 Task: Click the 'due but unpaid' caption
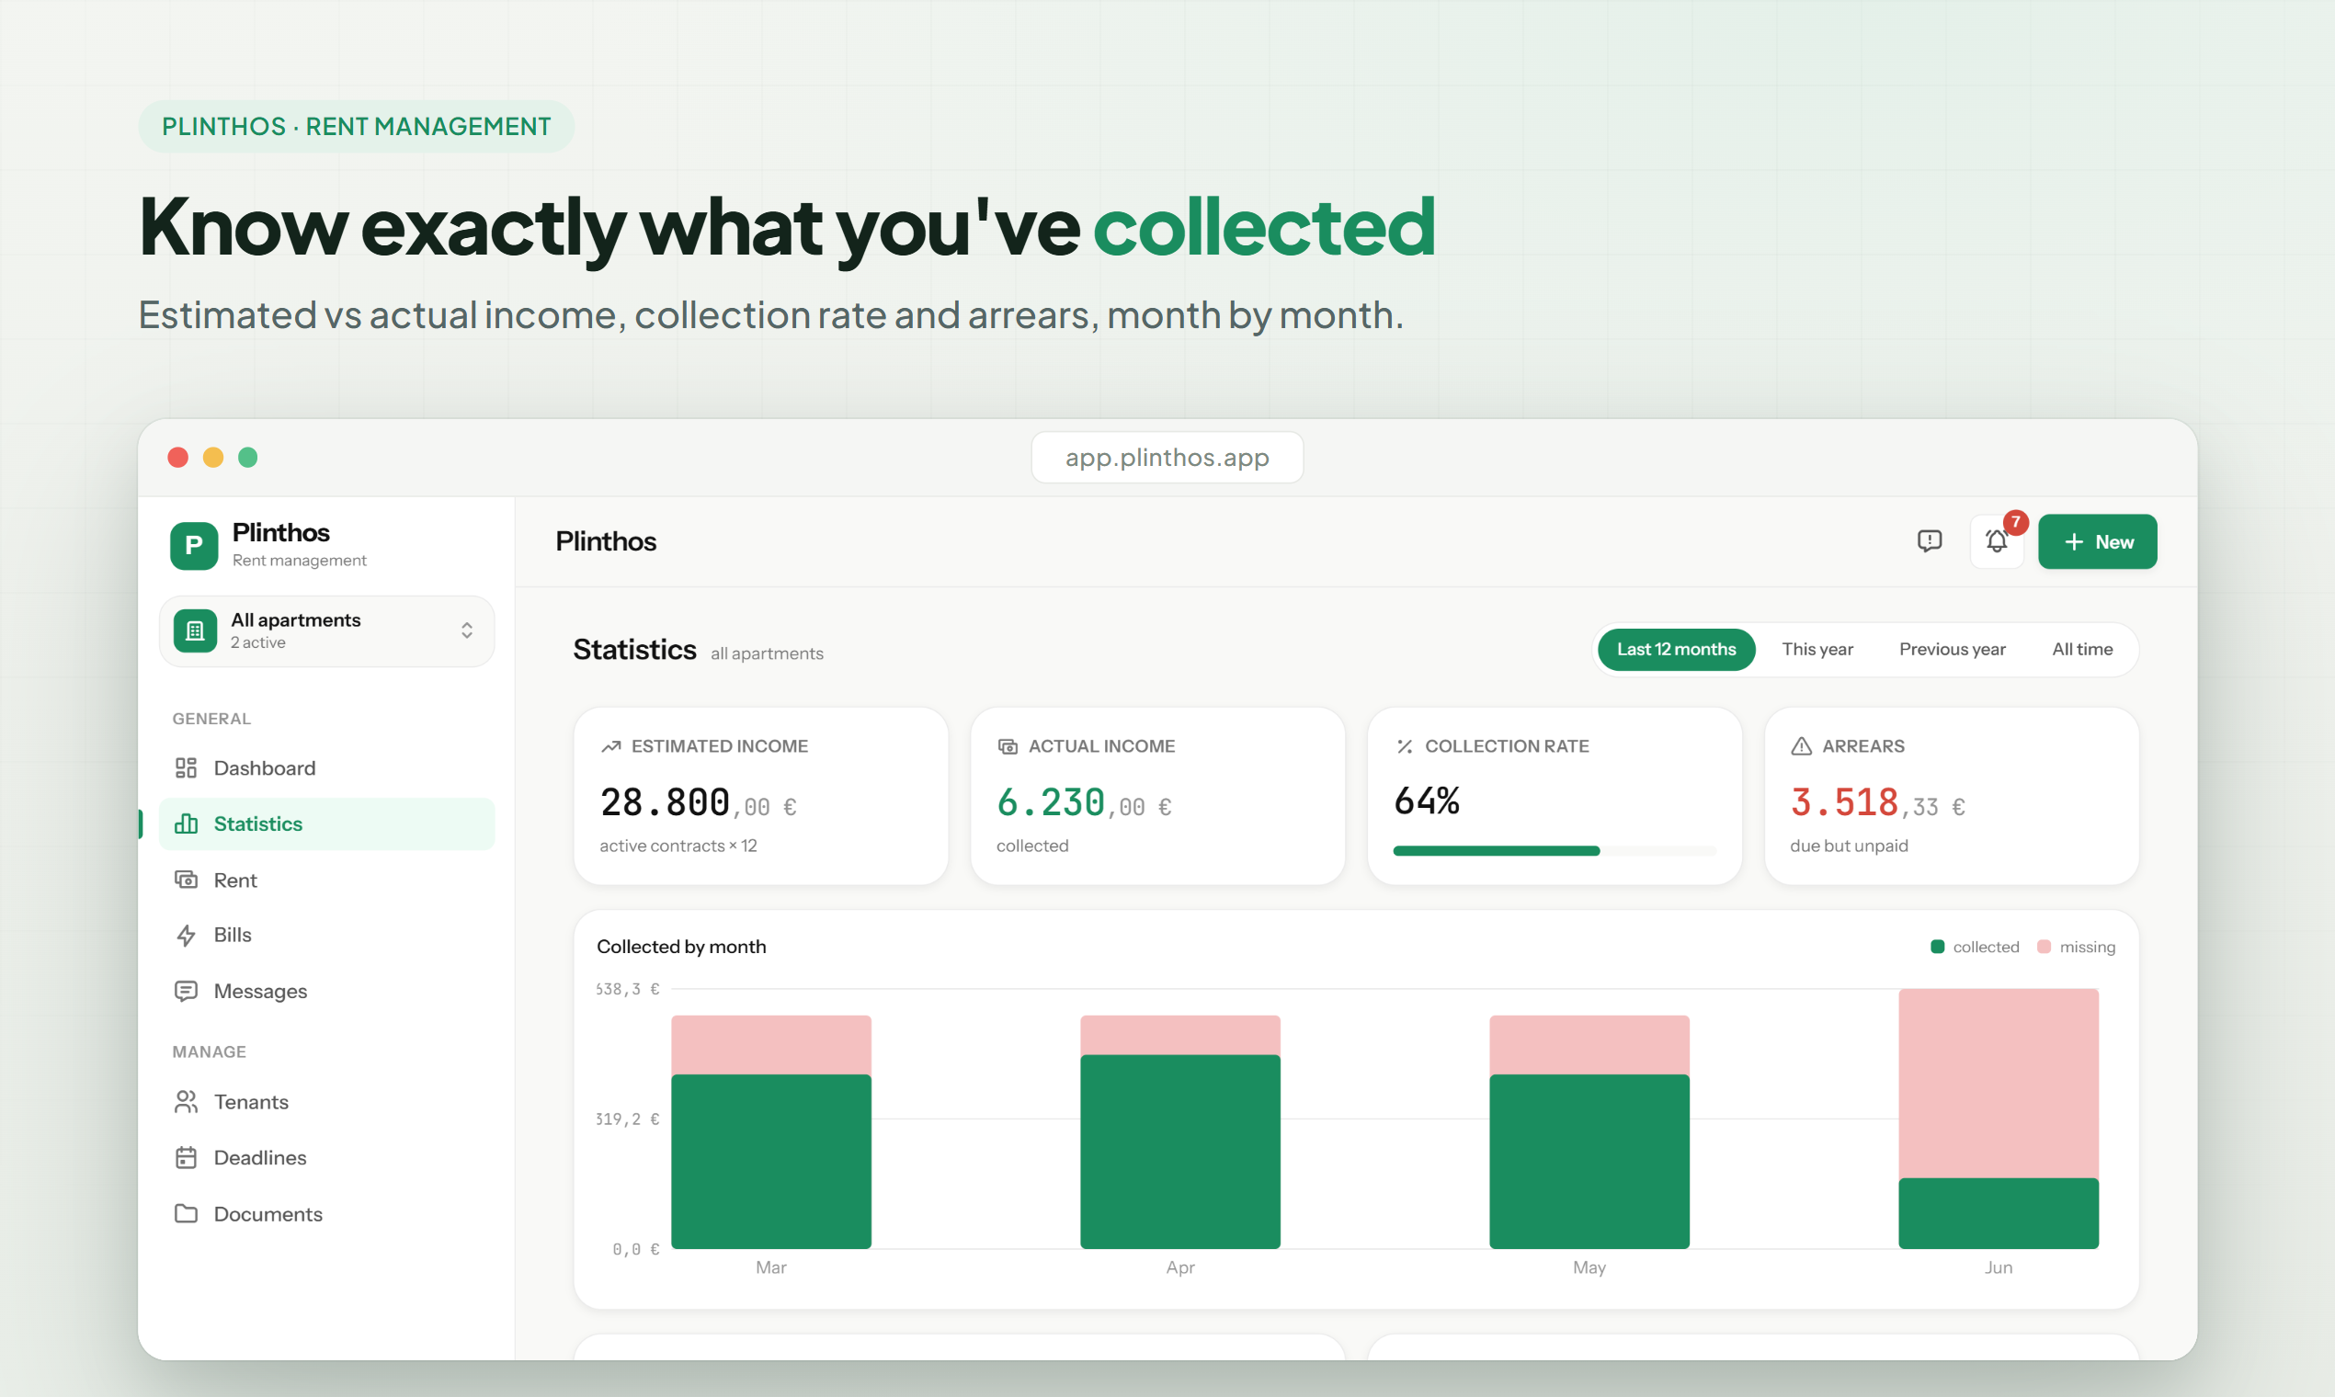(1850, 846)
